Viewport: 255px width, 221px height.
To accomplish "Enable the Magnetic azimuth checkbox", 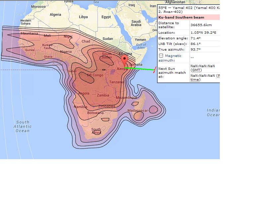I will (x=161, y=56).
